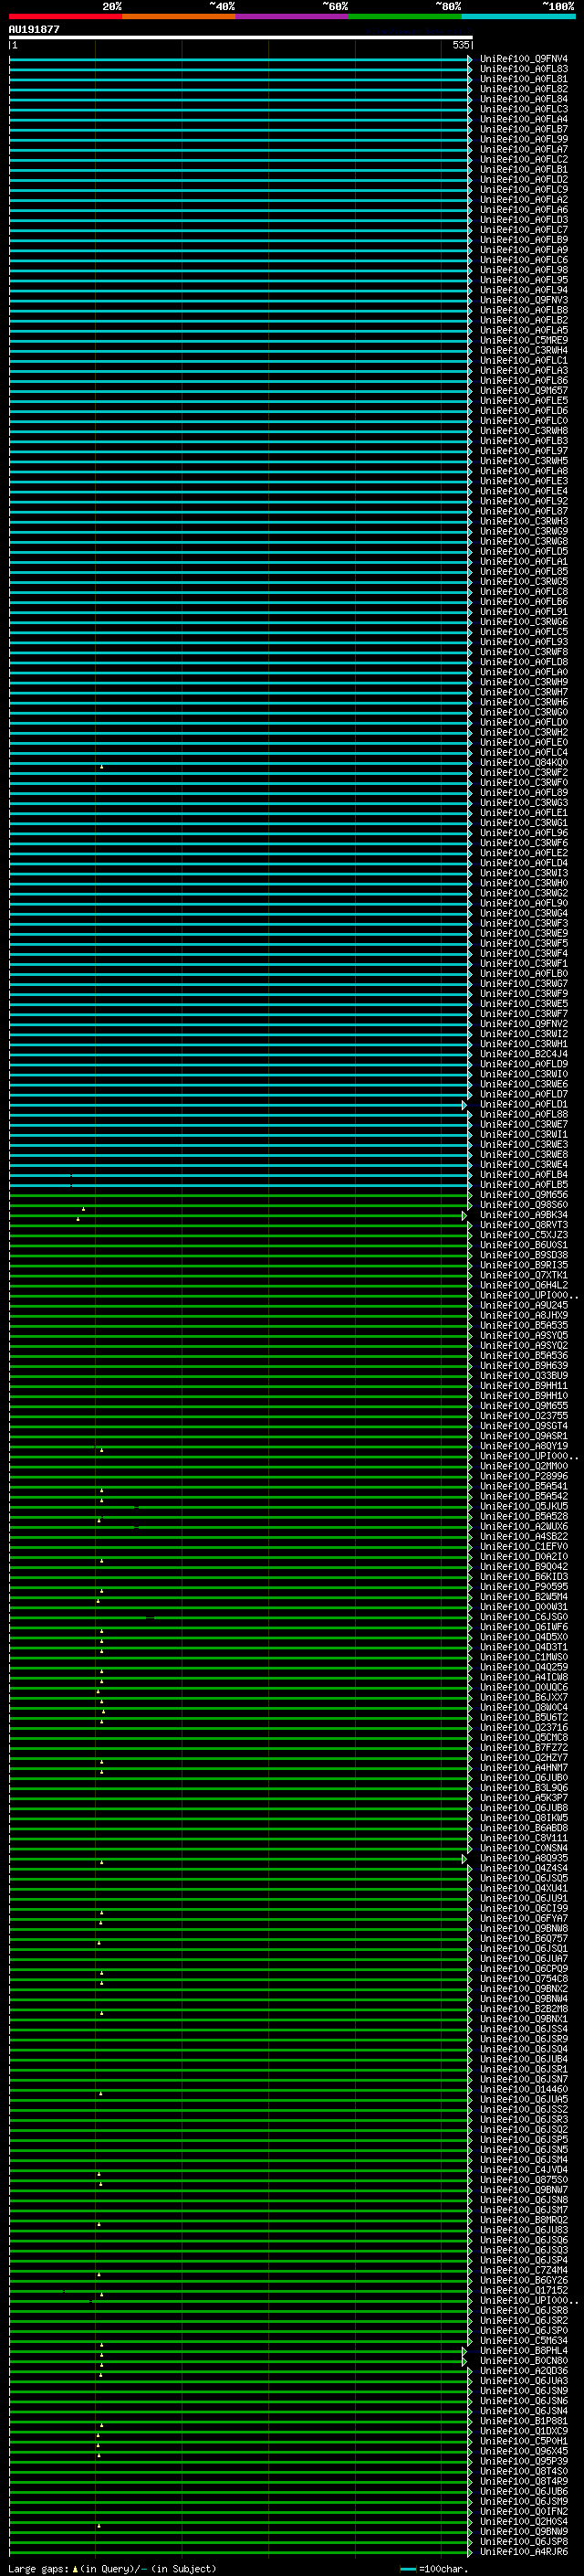Open hit UniRef100_A9U245

(523, 1306)
